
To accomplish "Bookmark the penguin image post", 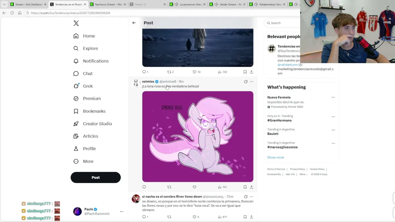I will (x=245, y=72).
